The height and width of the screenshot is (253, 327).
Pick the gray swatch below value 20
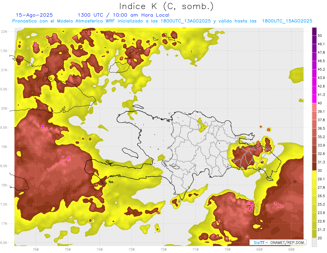pyautogui.click(x=314, y=242)
